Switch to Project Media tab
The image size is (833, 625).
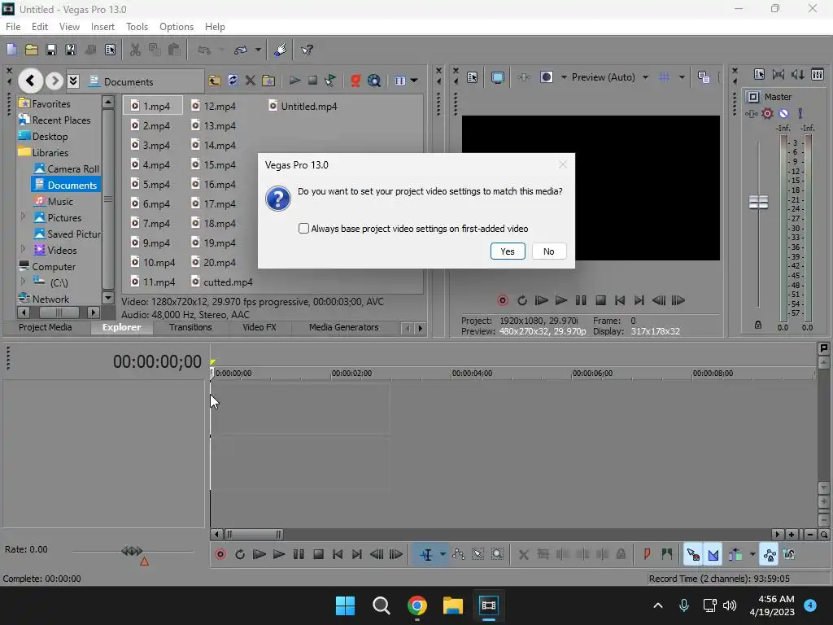[x=46, y=327]
